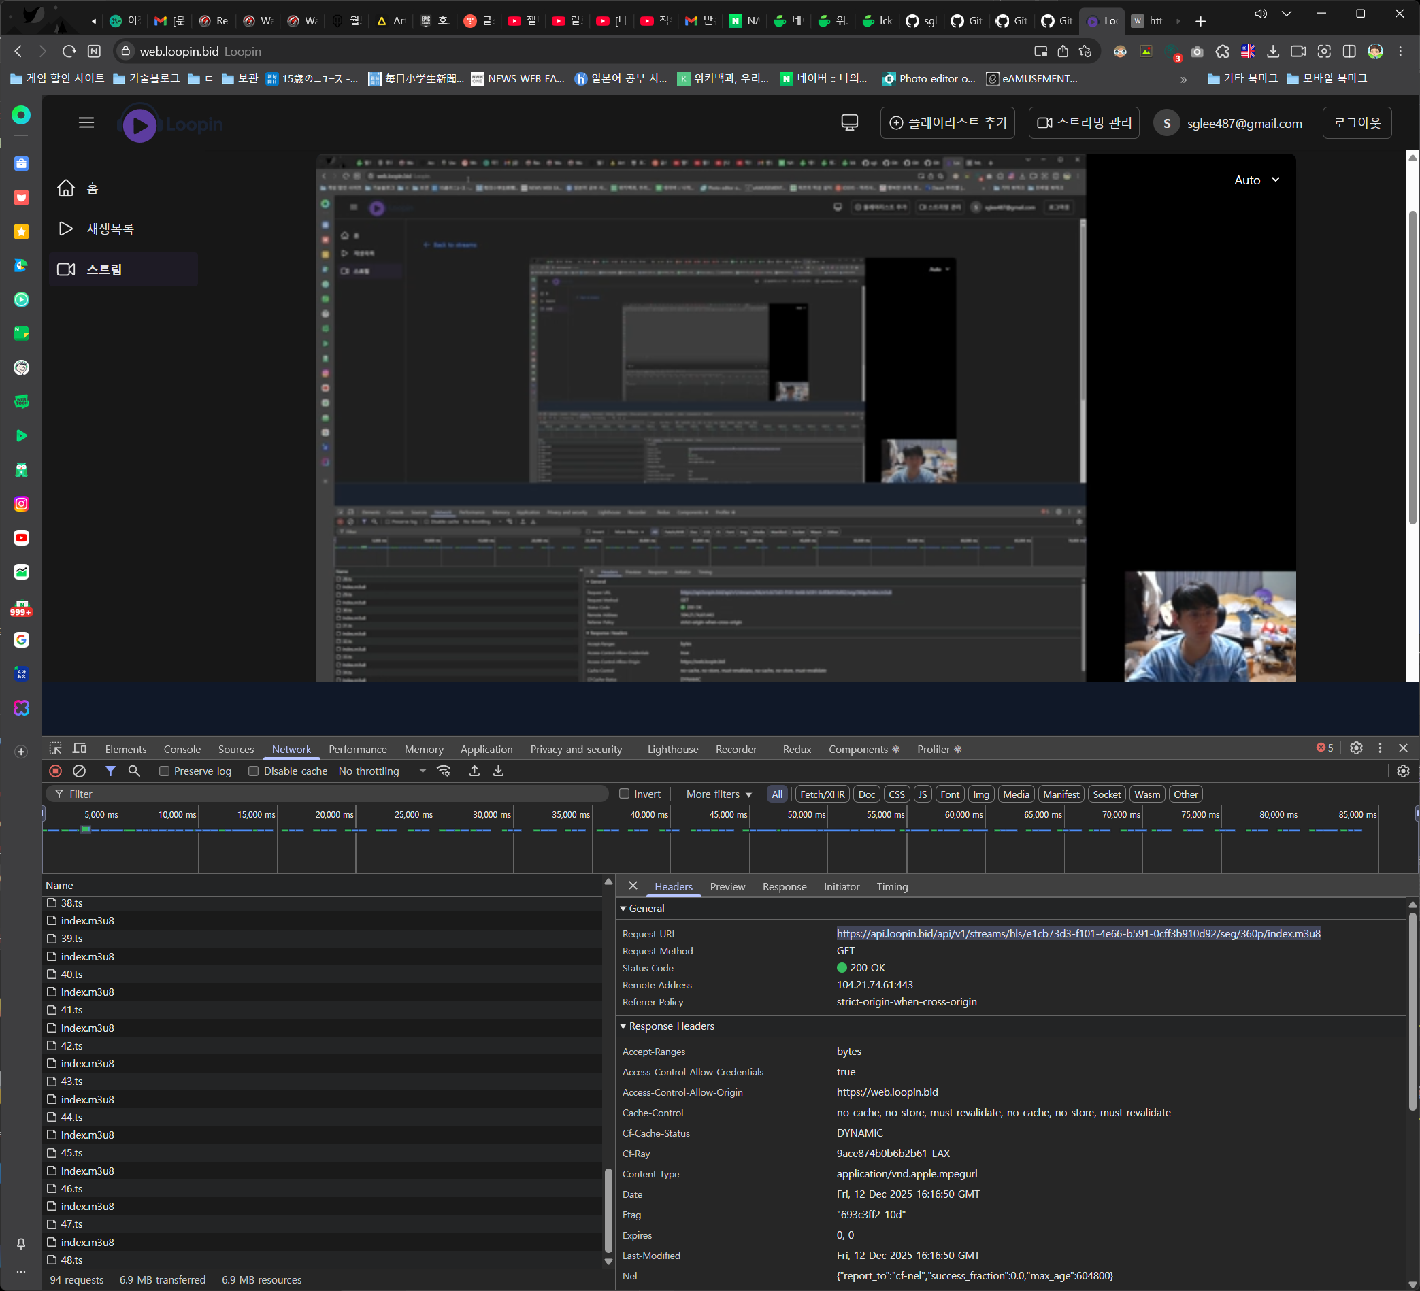1420x1291 pixels.
Task: Click the 플레이리스트 추가 button
Action: (947, 122)
